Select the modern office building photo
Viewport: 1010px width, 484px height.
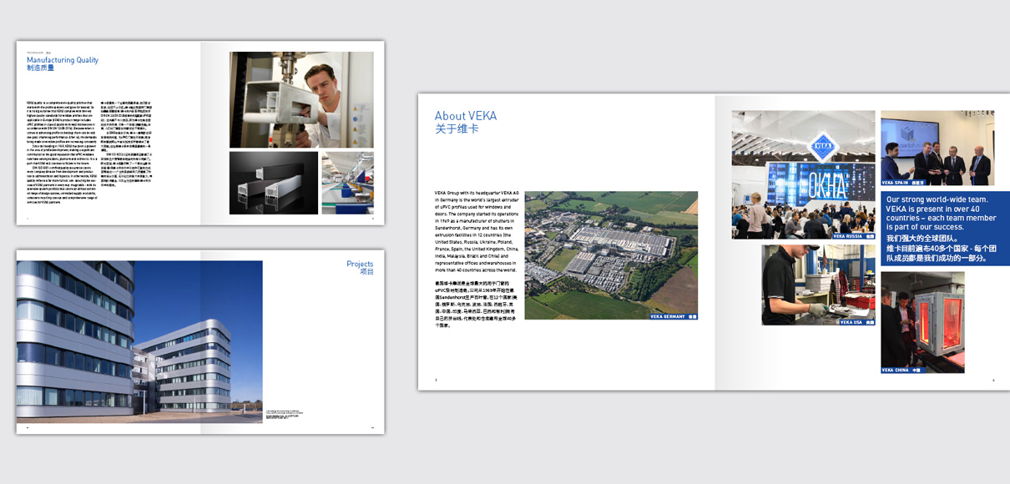[x=139, y=341]
